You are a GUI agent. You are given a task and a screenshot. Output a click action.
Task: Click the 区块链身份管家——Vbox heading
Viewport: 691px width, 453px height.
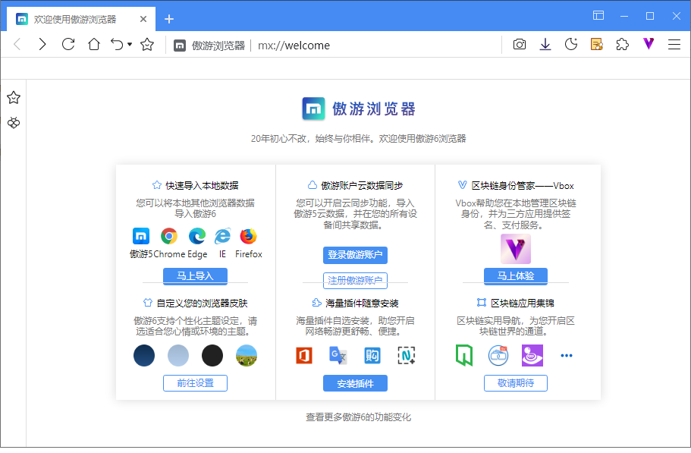pos(522,185)
